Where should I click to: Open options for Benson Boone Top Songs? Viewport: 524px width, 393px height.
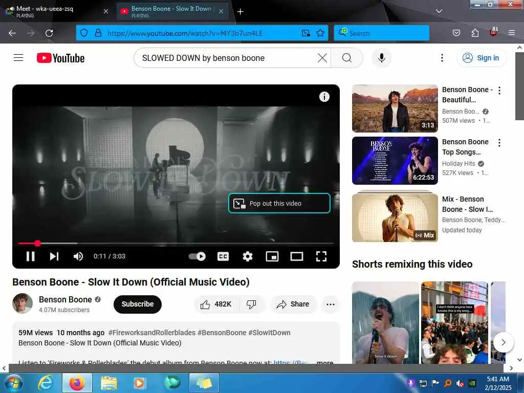pos(499,143)
